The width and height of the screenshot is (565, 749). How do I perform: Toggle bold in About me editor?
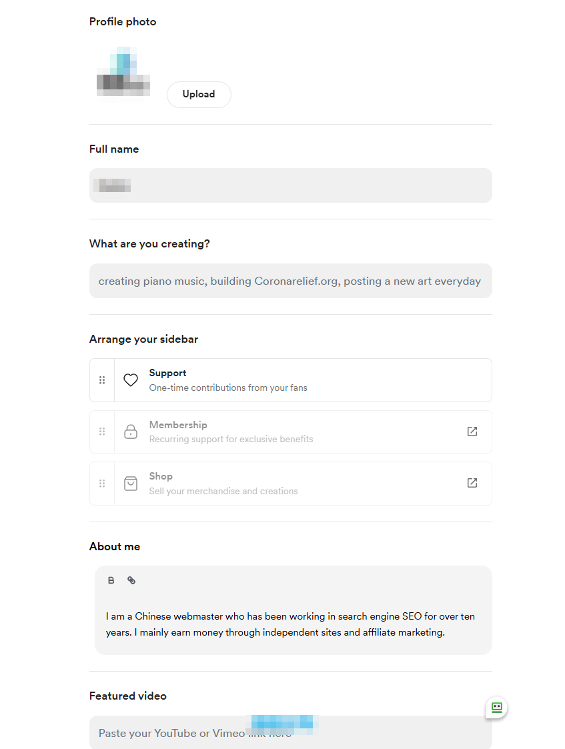(x=111, y=580)
